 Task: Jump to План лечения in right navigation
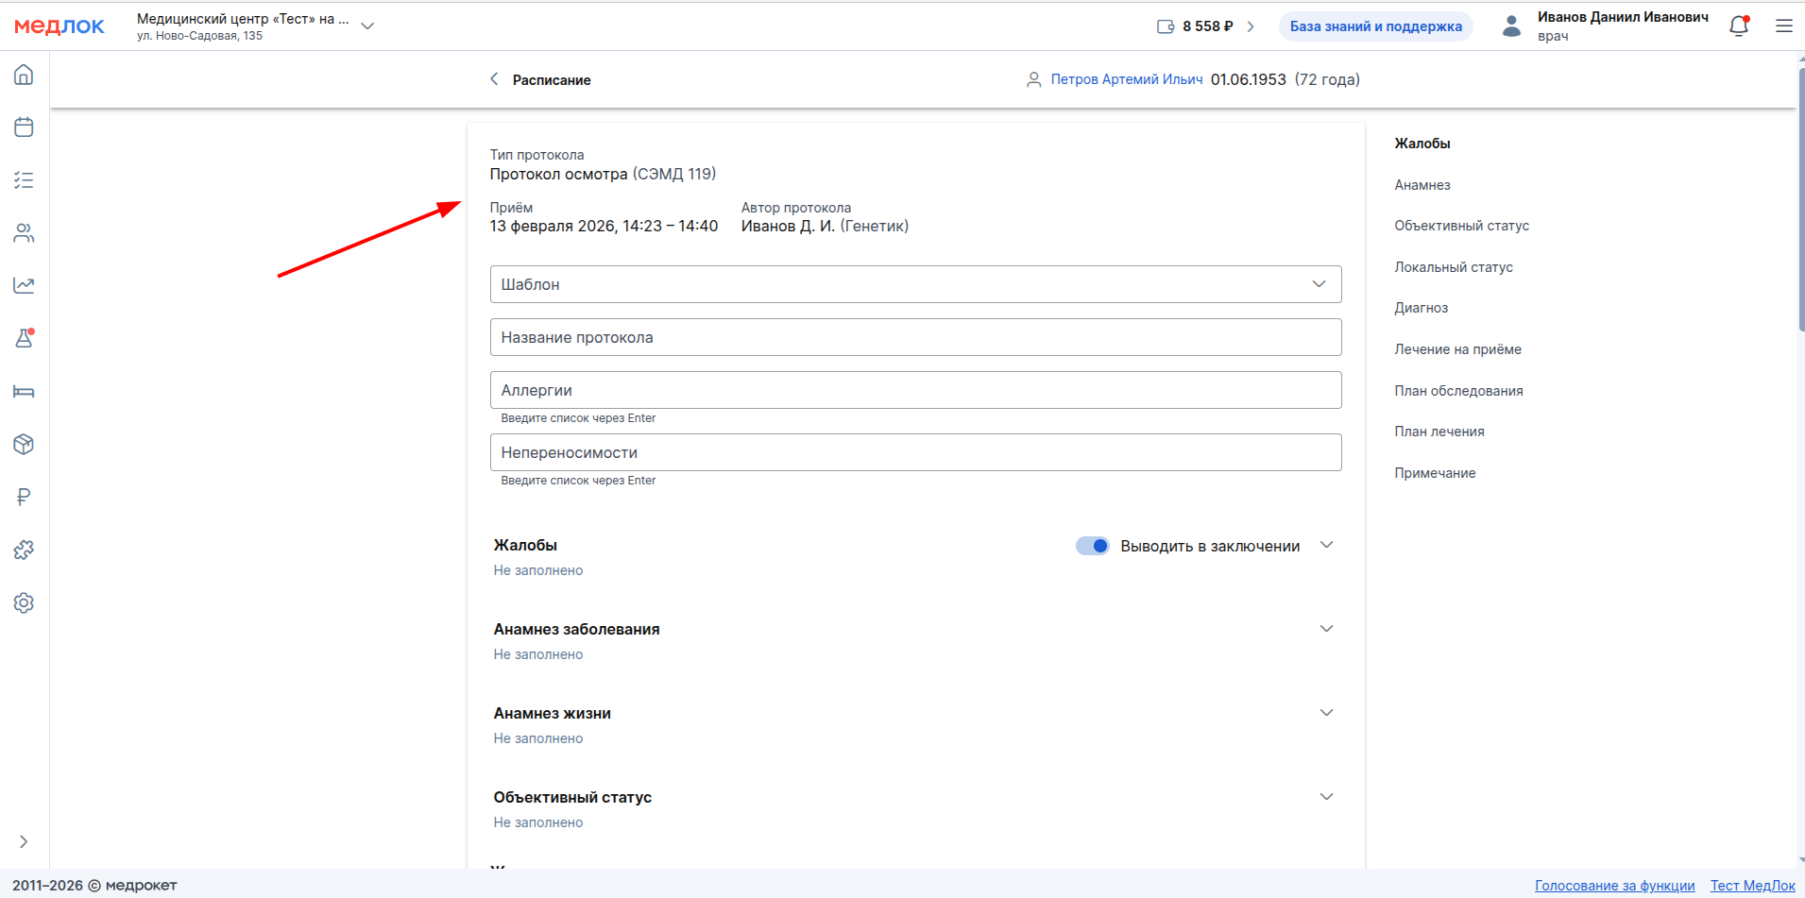click(x=1439, y=432)
